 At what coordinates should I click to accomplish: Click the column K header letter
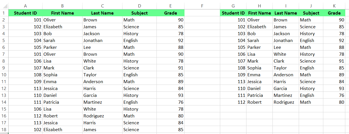(334, 6)
